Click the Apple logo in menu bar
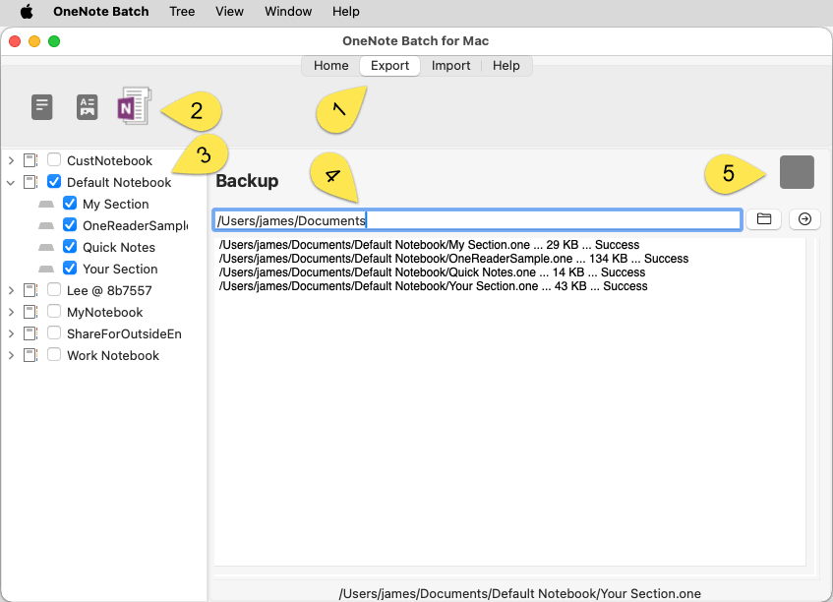The width and height of the screenshot is (833, 602). click(x=27, y=12)
